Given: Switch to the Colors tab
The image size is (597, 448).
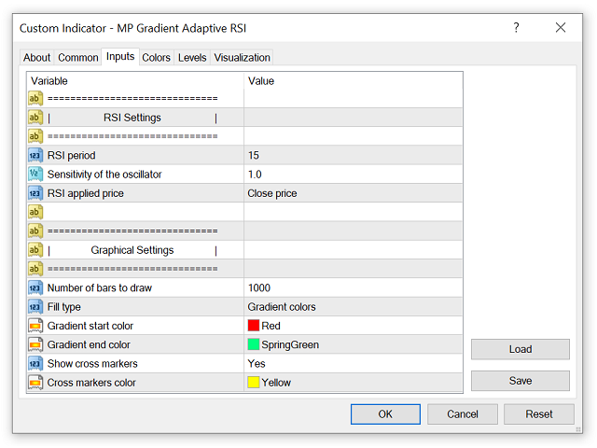Looking at the screenshot, I should click(x=156, y=58).
